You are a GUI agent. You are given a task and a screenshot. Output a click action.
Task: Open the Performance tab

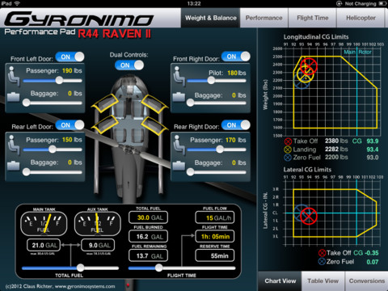tap(264, 18)
